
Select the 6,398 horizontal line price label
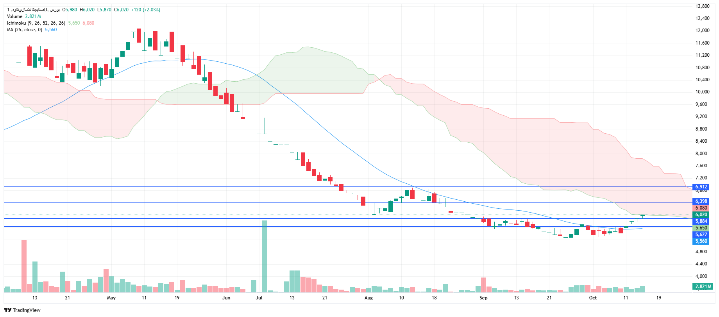[701, 201]
